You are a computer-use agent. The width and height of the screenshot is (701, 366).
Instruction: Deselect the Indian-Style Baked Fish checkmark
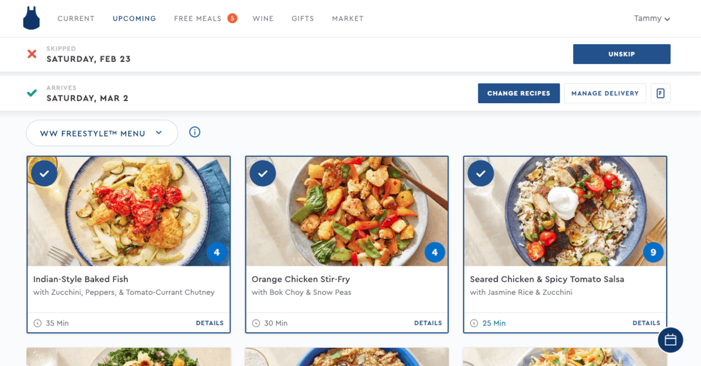point(44,173)
